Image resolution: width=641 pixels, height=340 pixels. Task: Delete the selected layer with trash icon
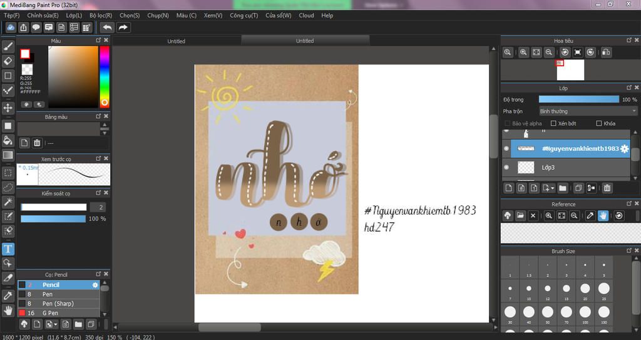coord(607,188)
